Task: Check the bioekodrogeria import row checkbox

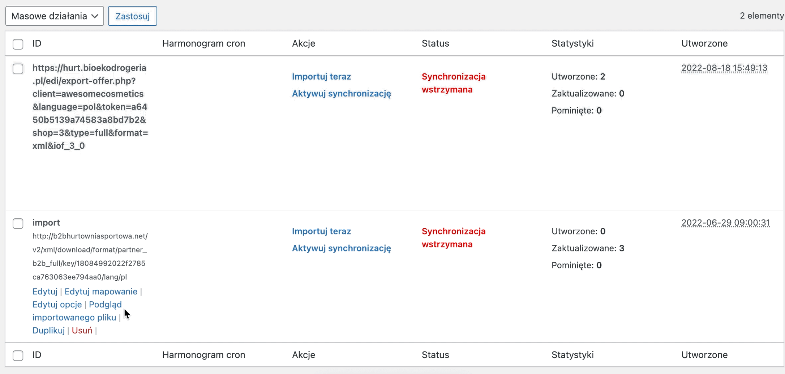Action: pos(18,69)
